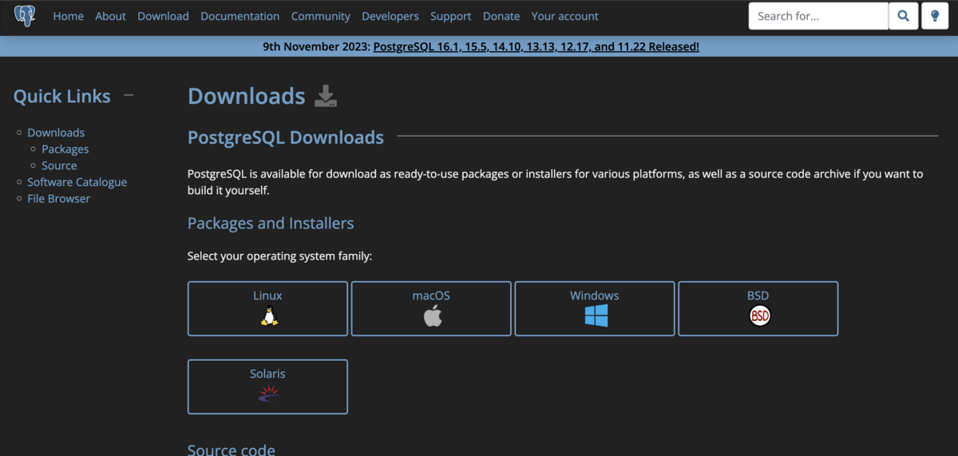The width and height of the screenshot is (958, 456).
Task: Click the download icon beside Downloads heading
Action: click(x=326, y=96)
